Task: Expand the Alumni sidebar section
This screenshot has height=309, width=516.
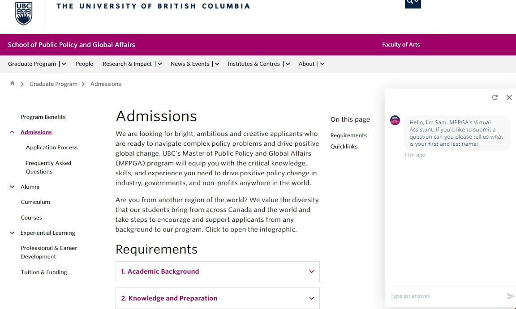Action: point(12,186)
